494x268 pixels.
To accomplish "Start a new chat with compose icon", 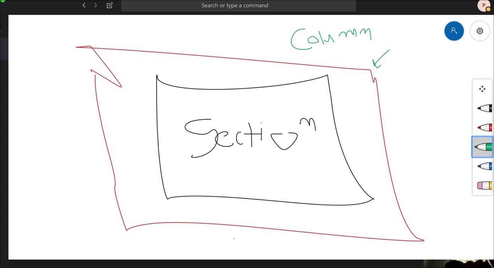I will pos(110,5).
